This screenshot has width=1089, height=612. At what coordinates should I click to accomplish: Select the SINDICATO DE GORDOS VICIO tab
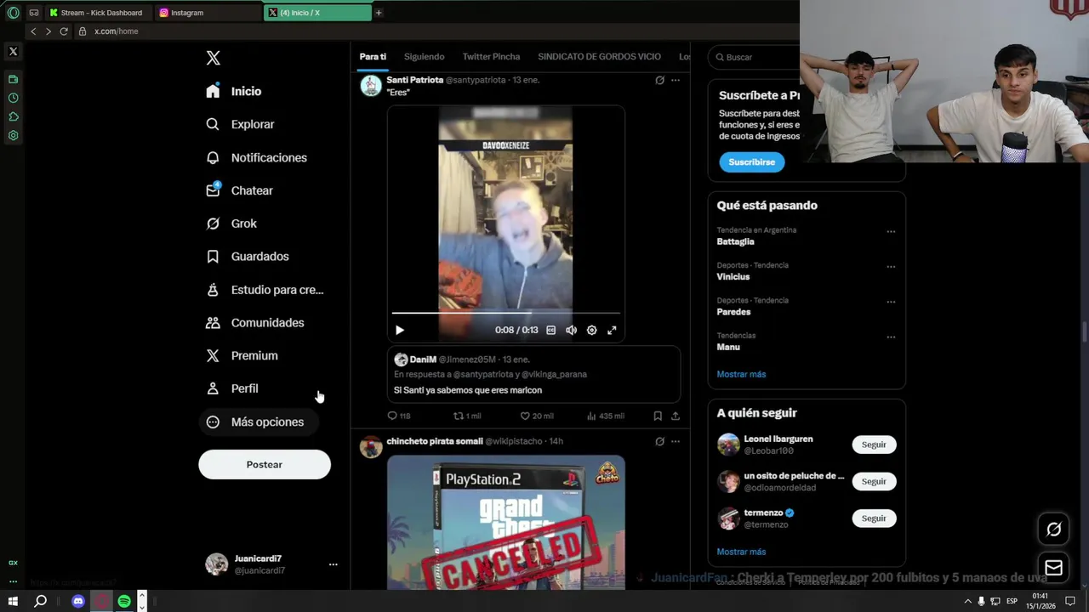click(599, 57)
